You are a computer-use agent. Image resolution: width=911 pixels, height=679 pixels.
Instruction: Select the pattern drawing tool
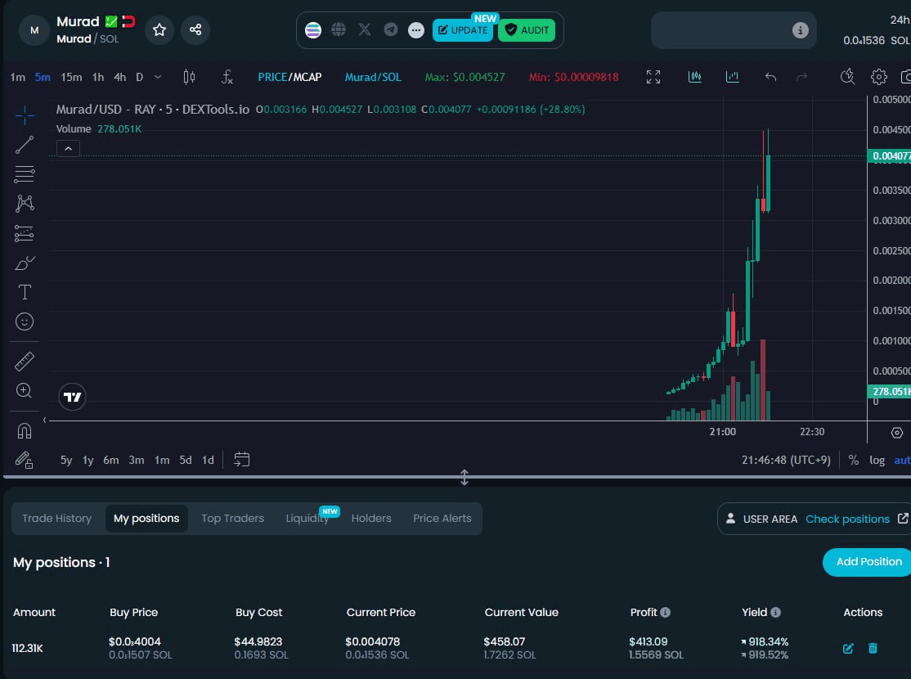click(x=25, y=204)
